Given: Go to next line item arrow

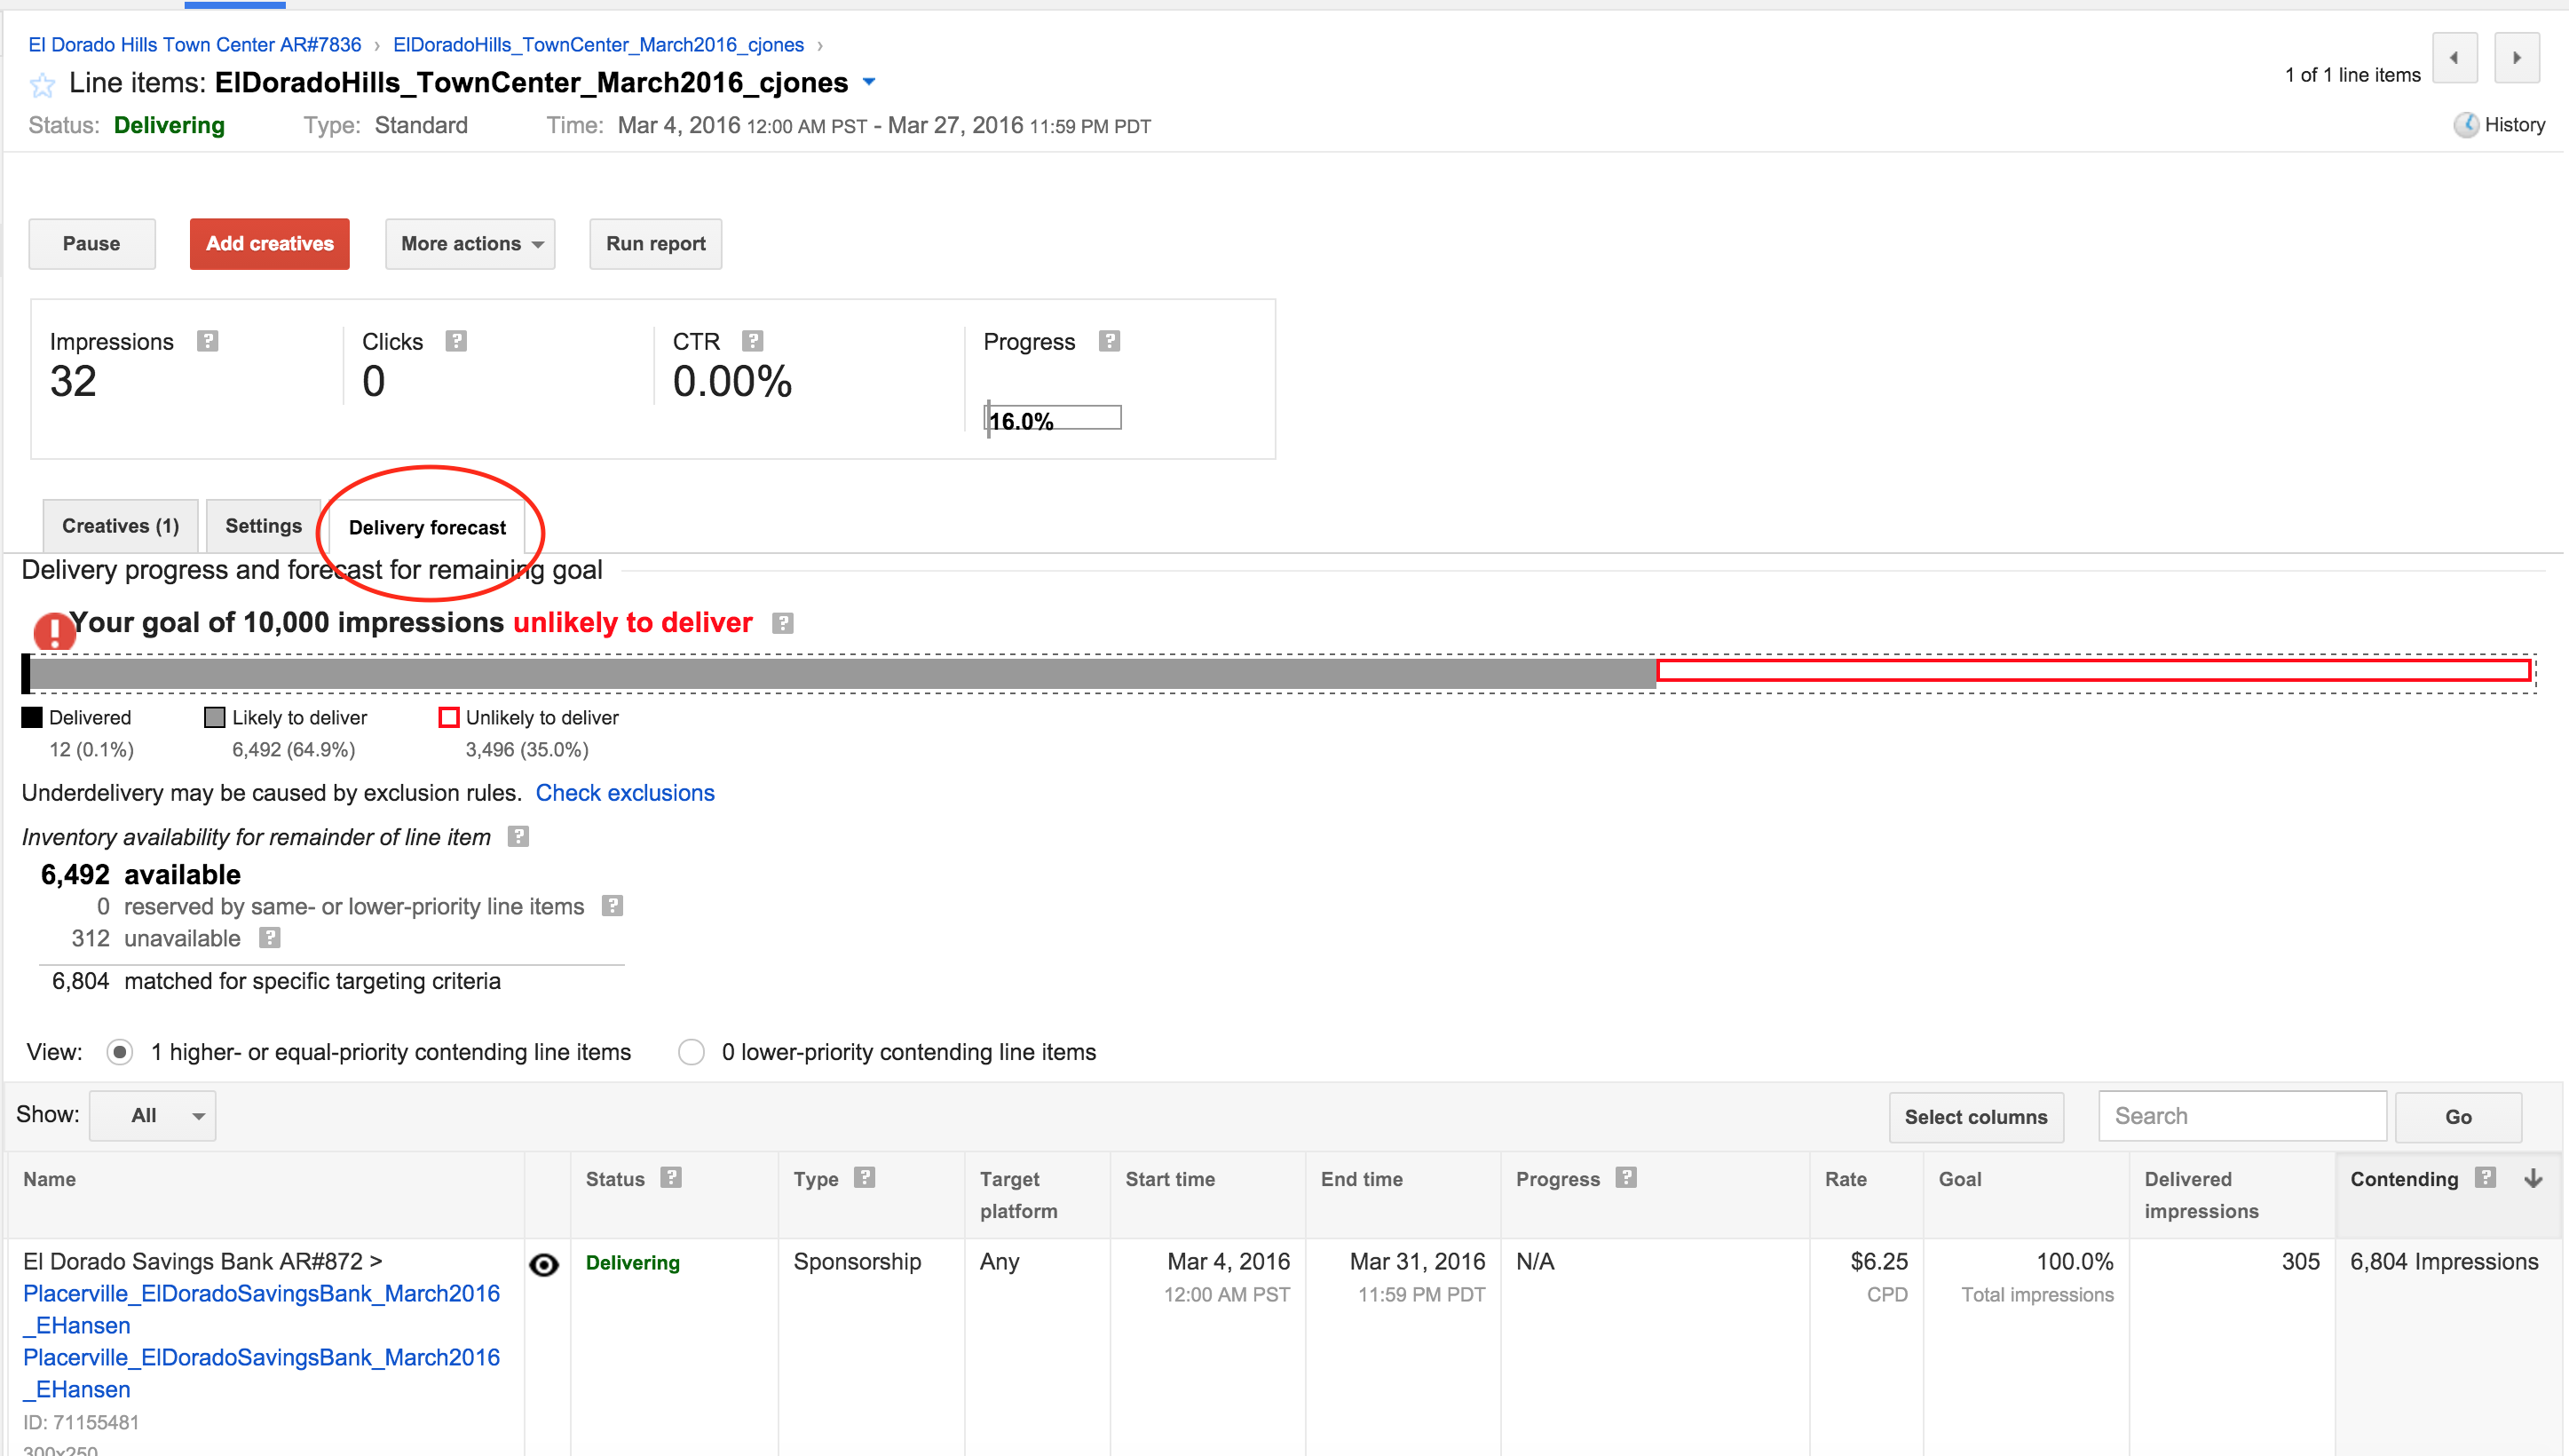Looking at the screenshot, I should (2516, 58).
